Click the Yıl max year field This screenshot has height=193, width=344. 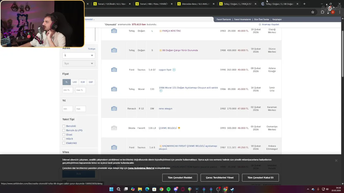click(x=81, y=109)
